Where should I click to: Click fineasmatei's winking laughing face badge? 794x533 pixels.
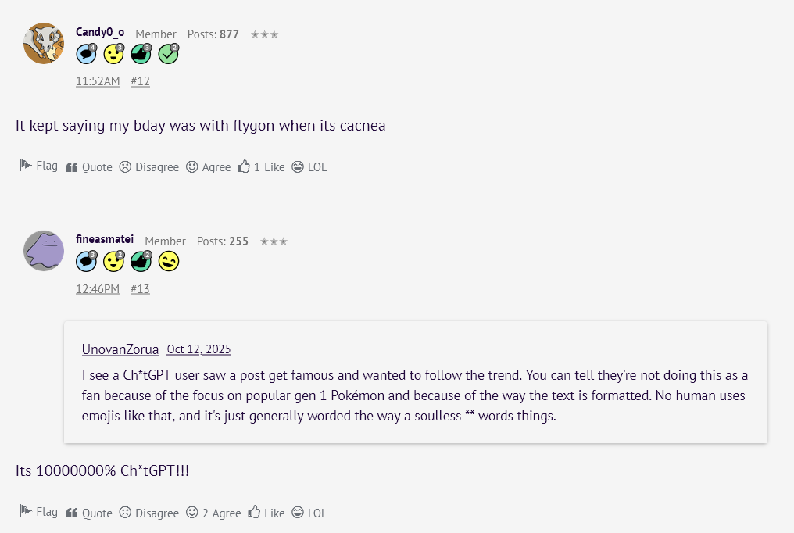pos(168,261)
